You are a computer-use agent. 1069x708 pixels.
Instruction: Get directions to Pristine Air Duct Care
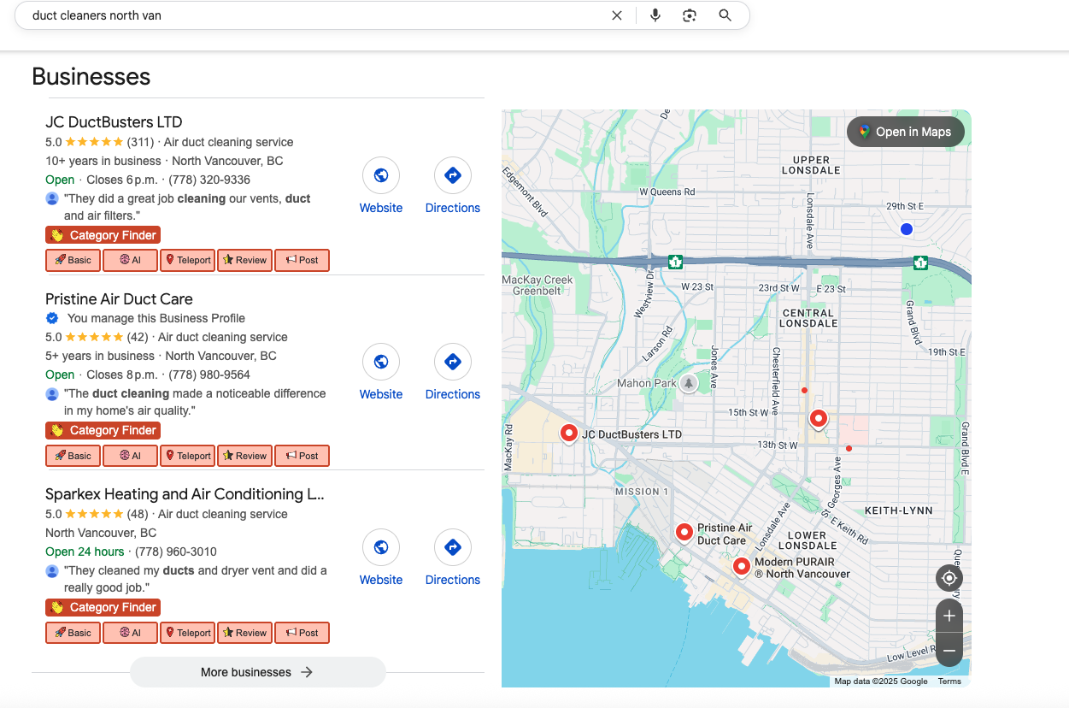453,362
